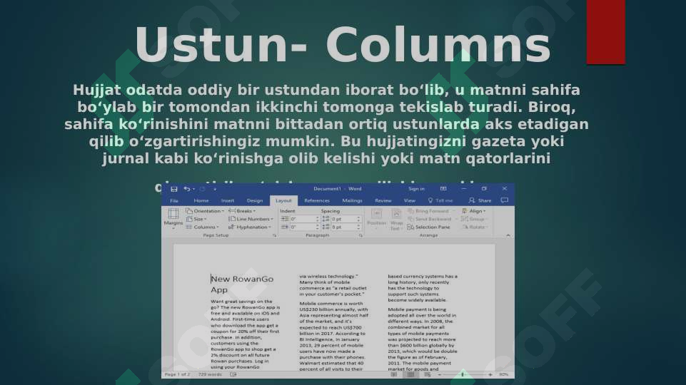Image resolution: width=686 pixels, height=385 pixels.
Task: Switch to Web Layout view icon
Action: pos(427,374)
